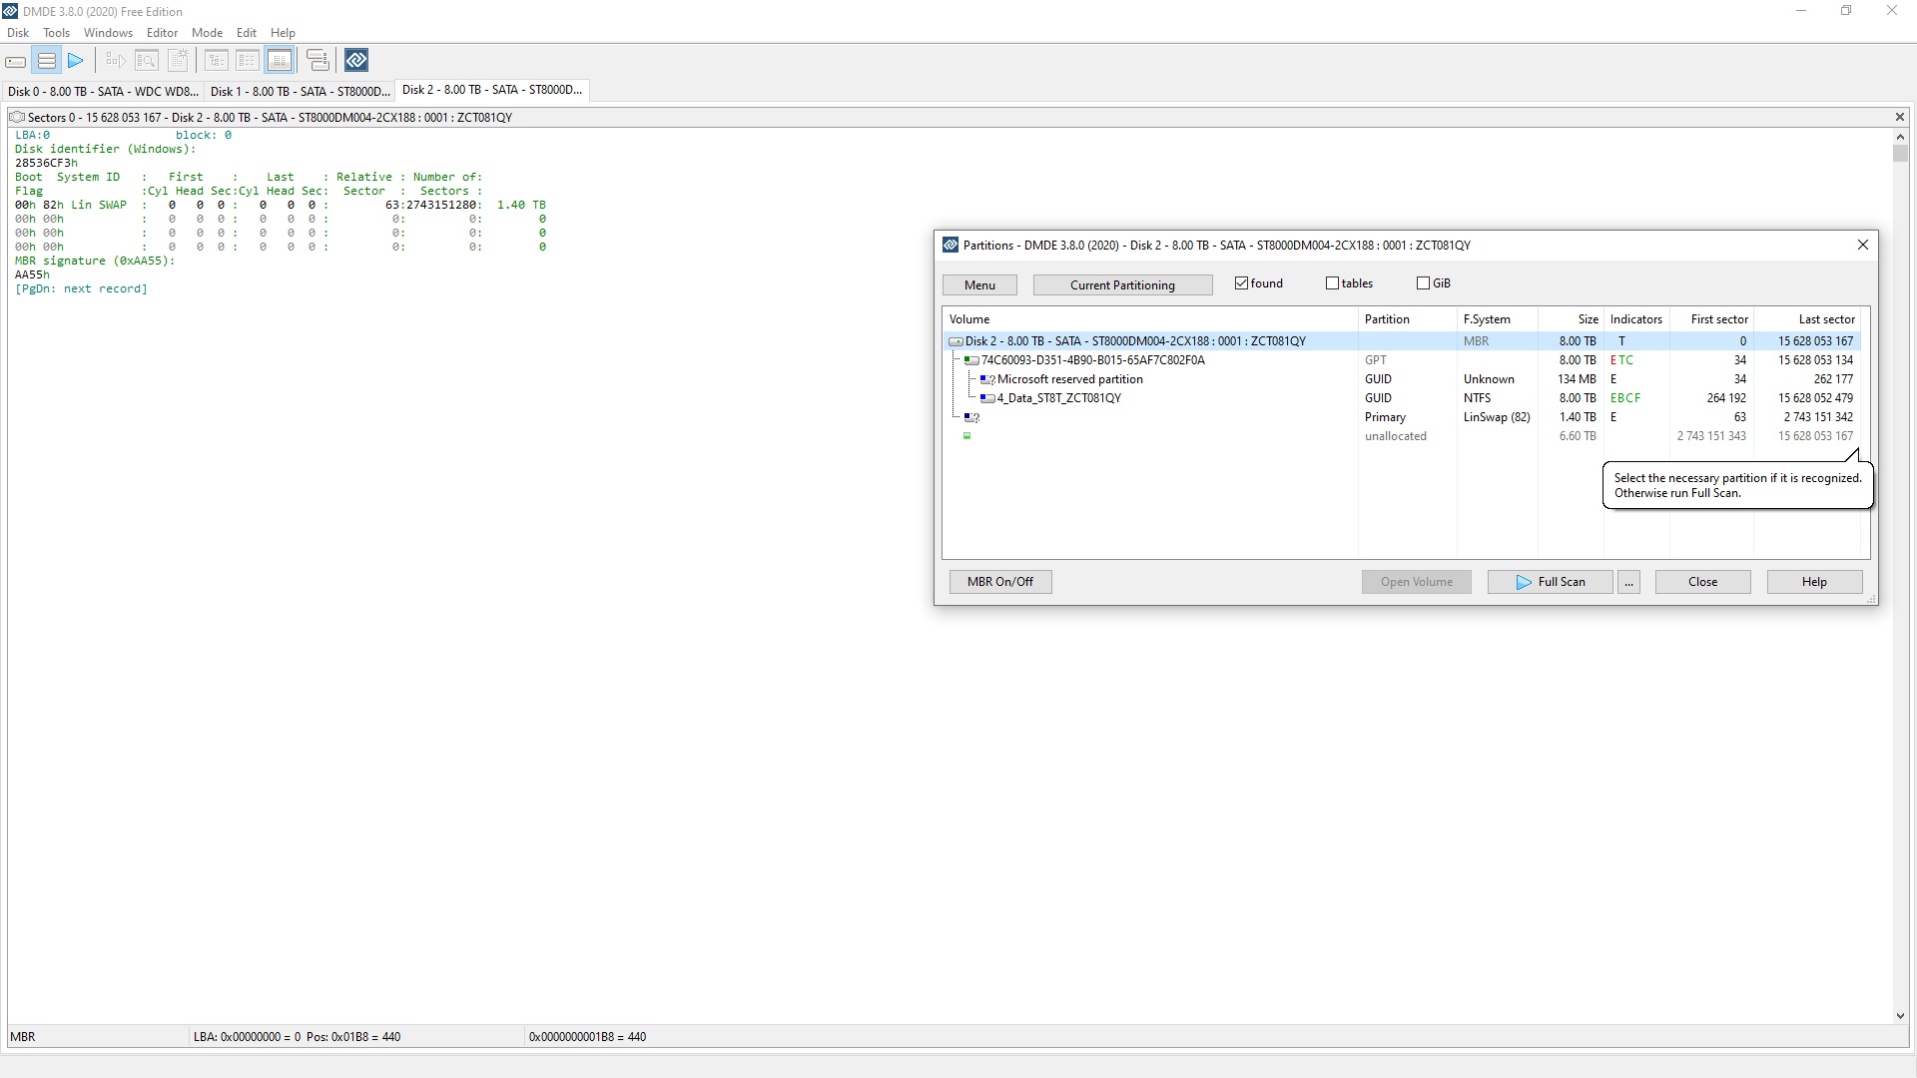Click the file-list panel toolbar icon

pos(248,61)
